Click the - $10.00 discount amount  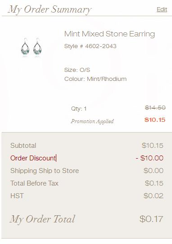point(149,158)
